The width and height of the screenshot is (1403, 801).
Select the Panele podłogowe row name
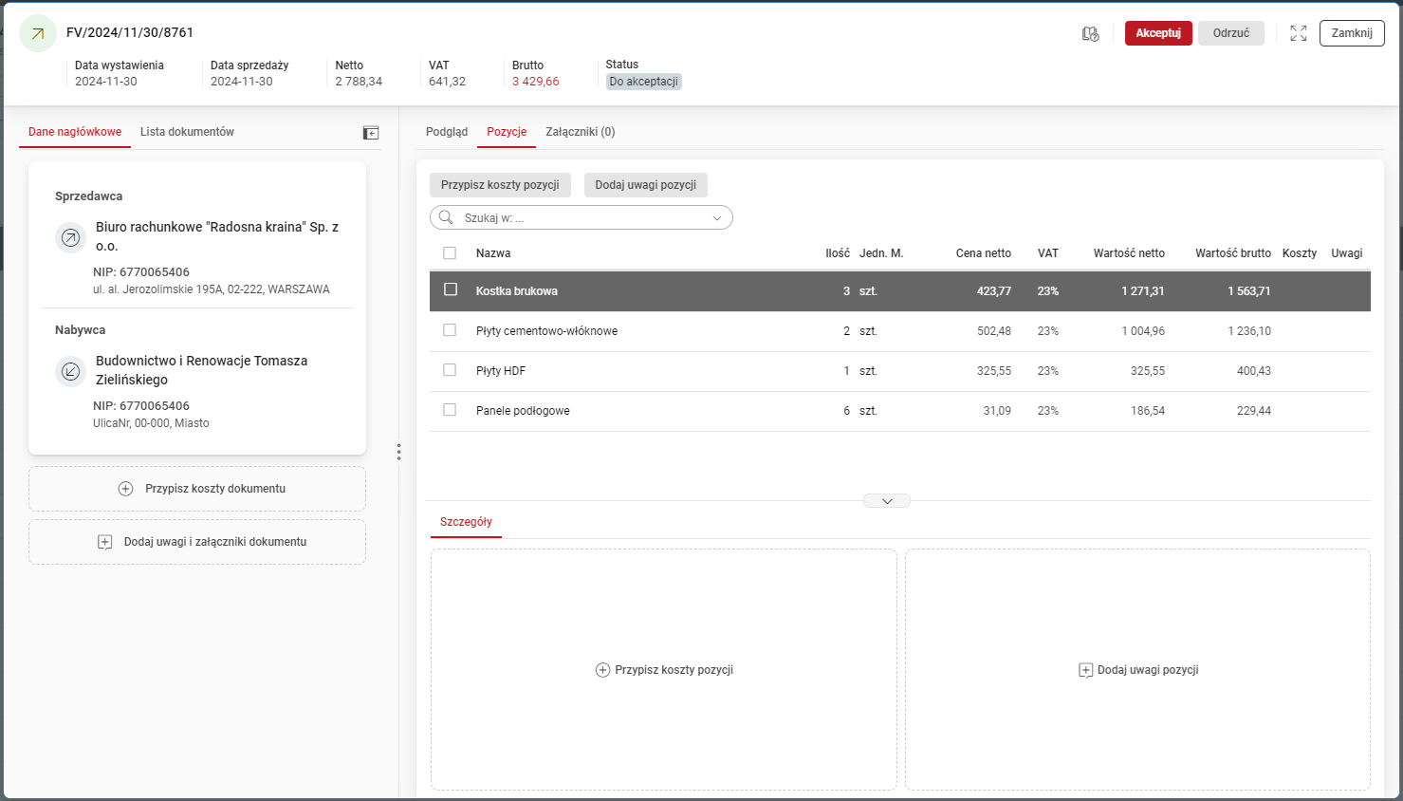(x=523, y=411)
